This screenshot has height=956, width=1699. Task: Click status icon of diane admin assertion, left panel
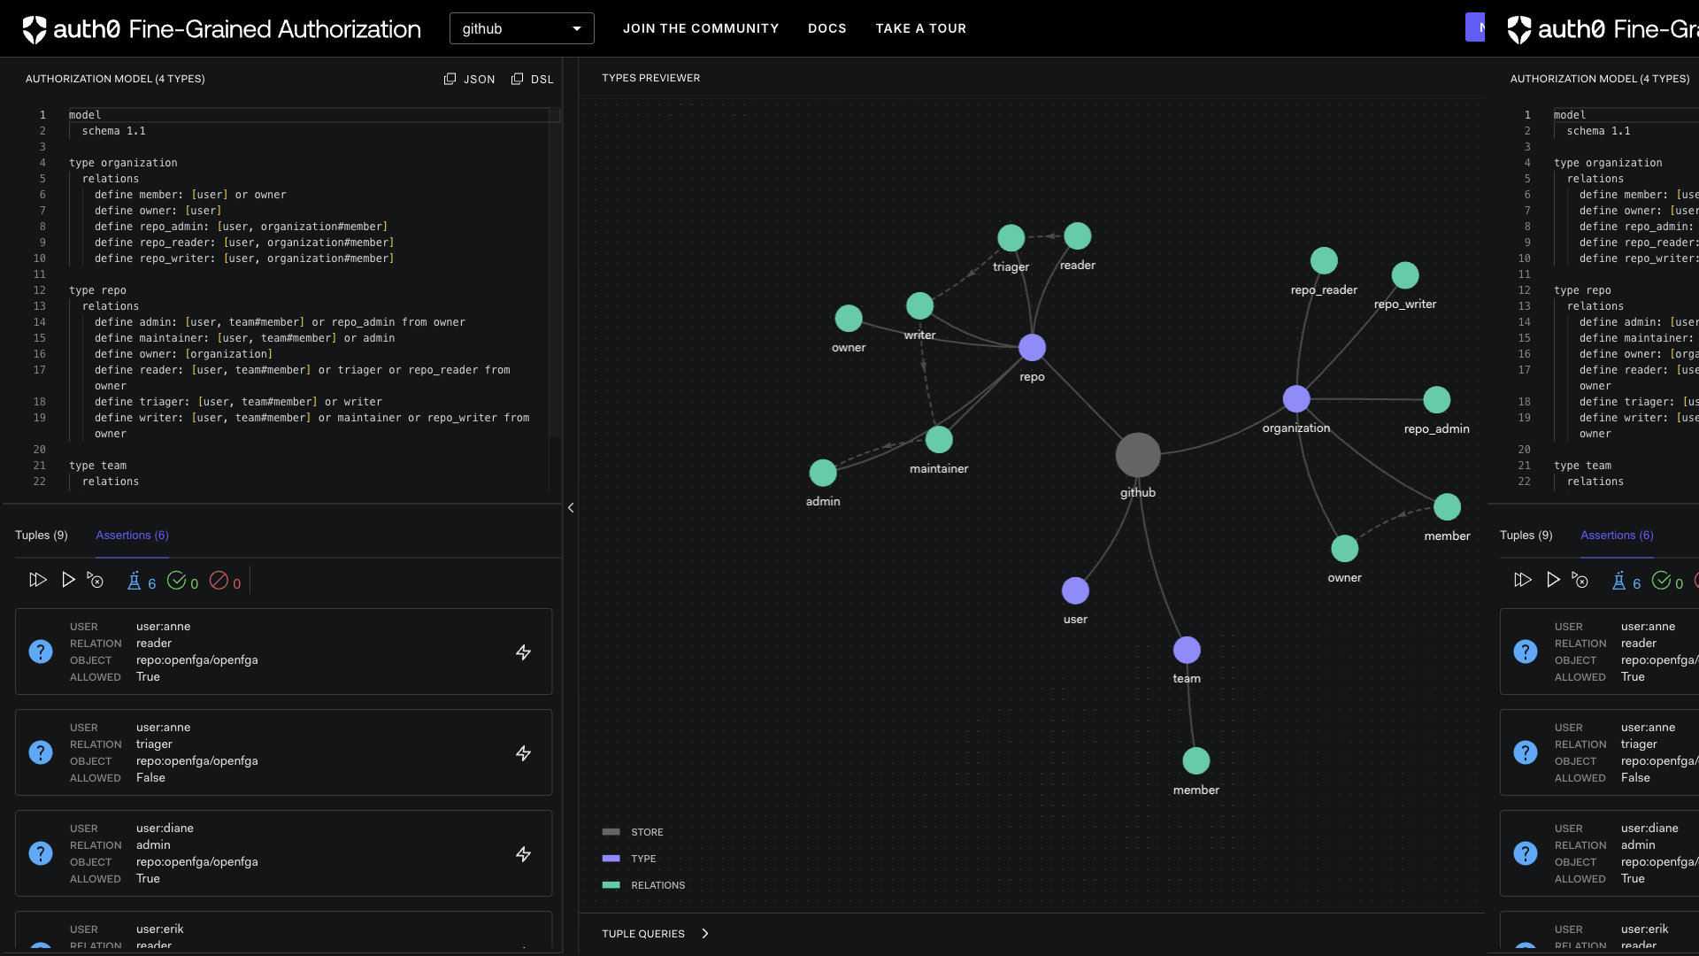click(x=41, y=853)
